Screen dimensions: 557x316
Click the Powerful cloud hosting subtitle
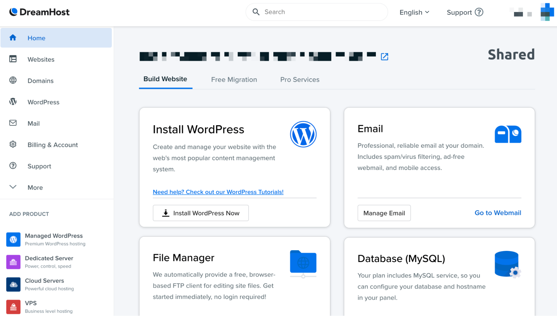[49, 289]
